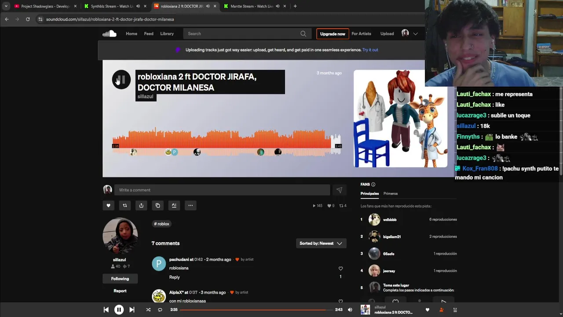Share the track with the share icon
The width and height of the screenshot is (563, 317).
(x=141, y=205)
